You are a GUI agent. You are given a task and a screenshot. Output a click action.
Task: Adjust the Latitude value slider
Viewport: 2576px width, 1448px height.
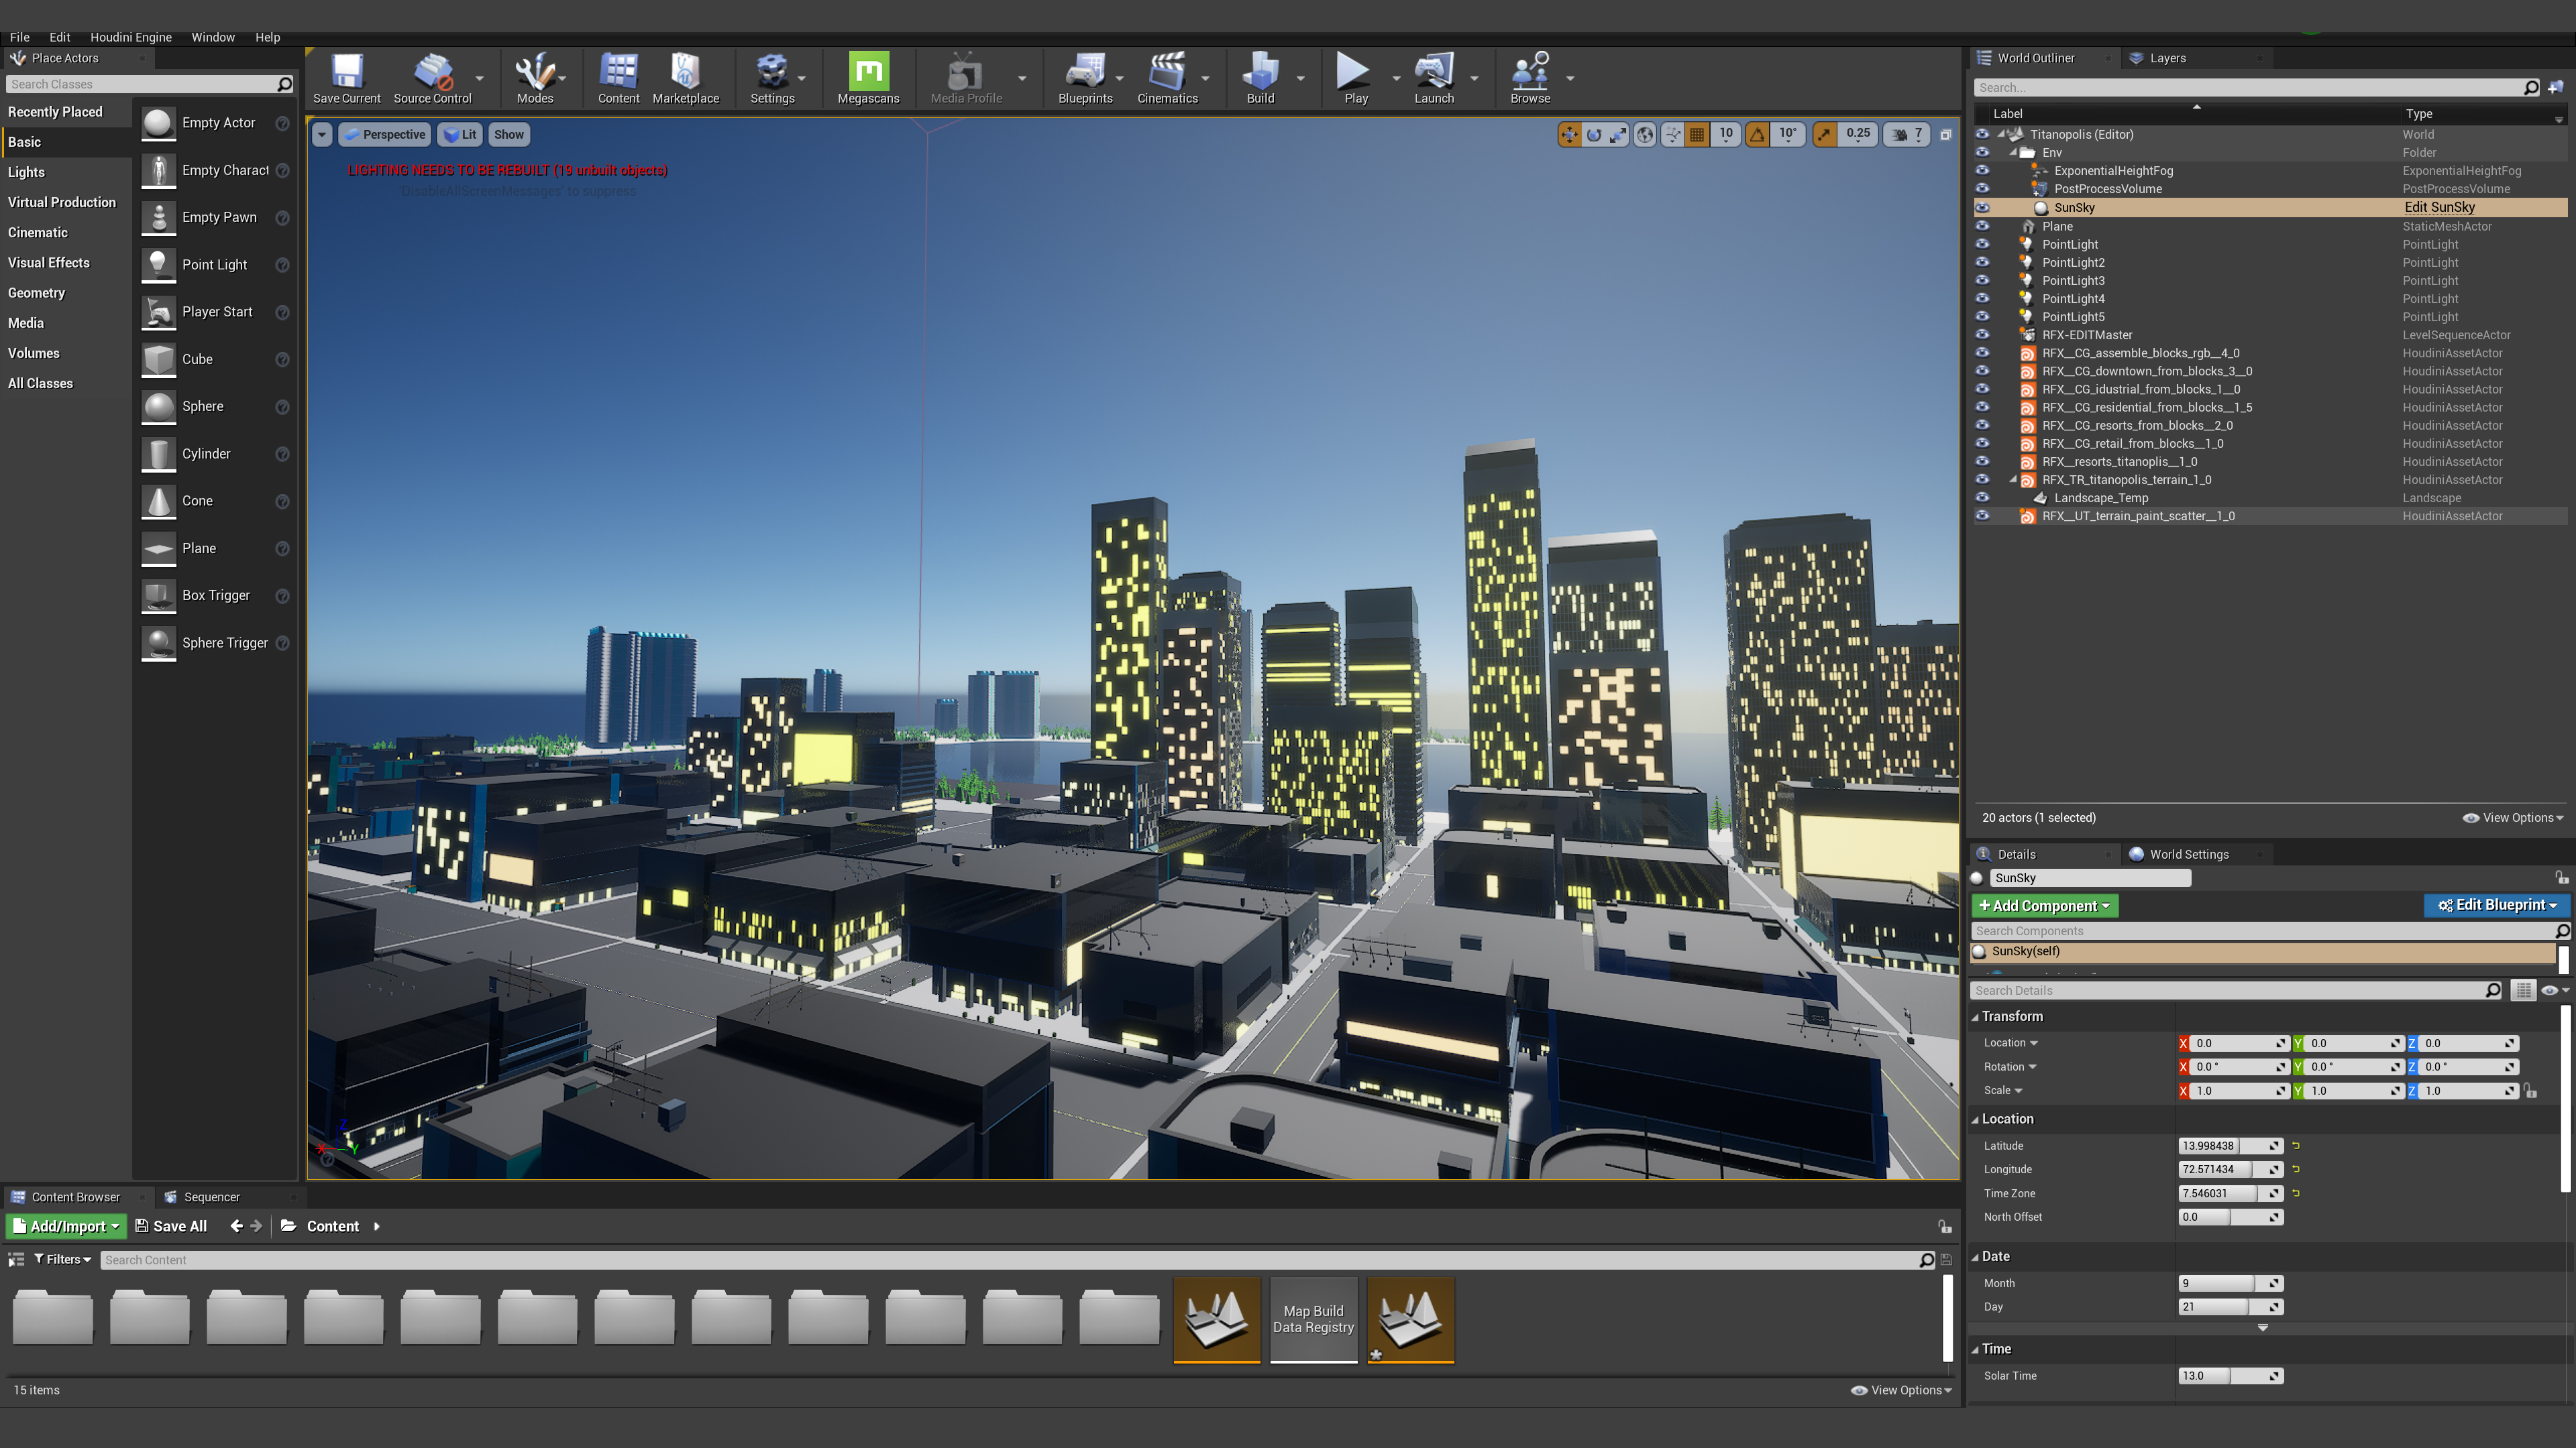(x=2231, y=1146)
